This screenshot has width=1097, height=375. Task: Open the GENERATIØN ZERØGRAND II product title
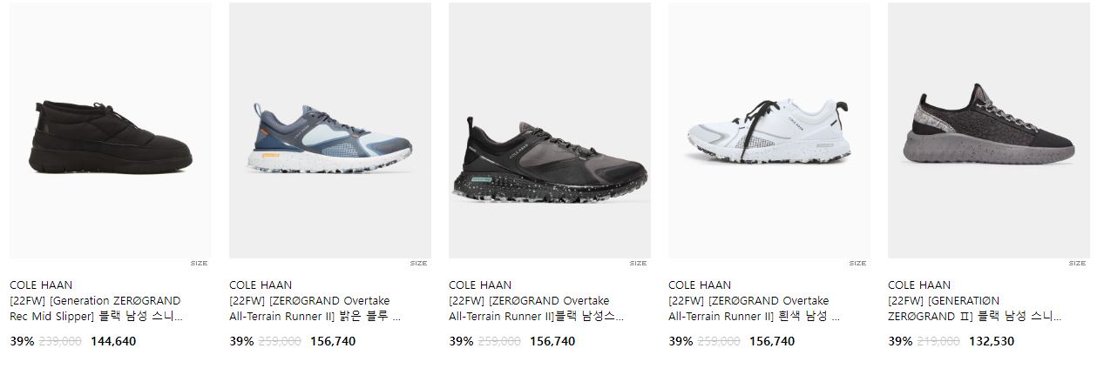point(974,309)
